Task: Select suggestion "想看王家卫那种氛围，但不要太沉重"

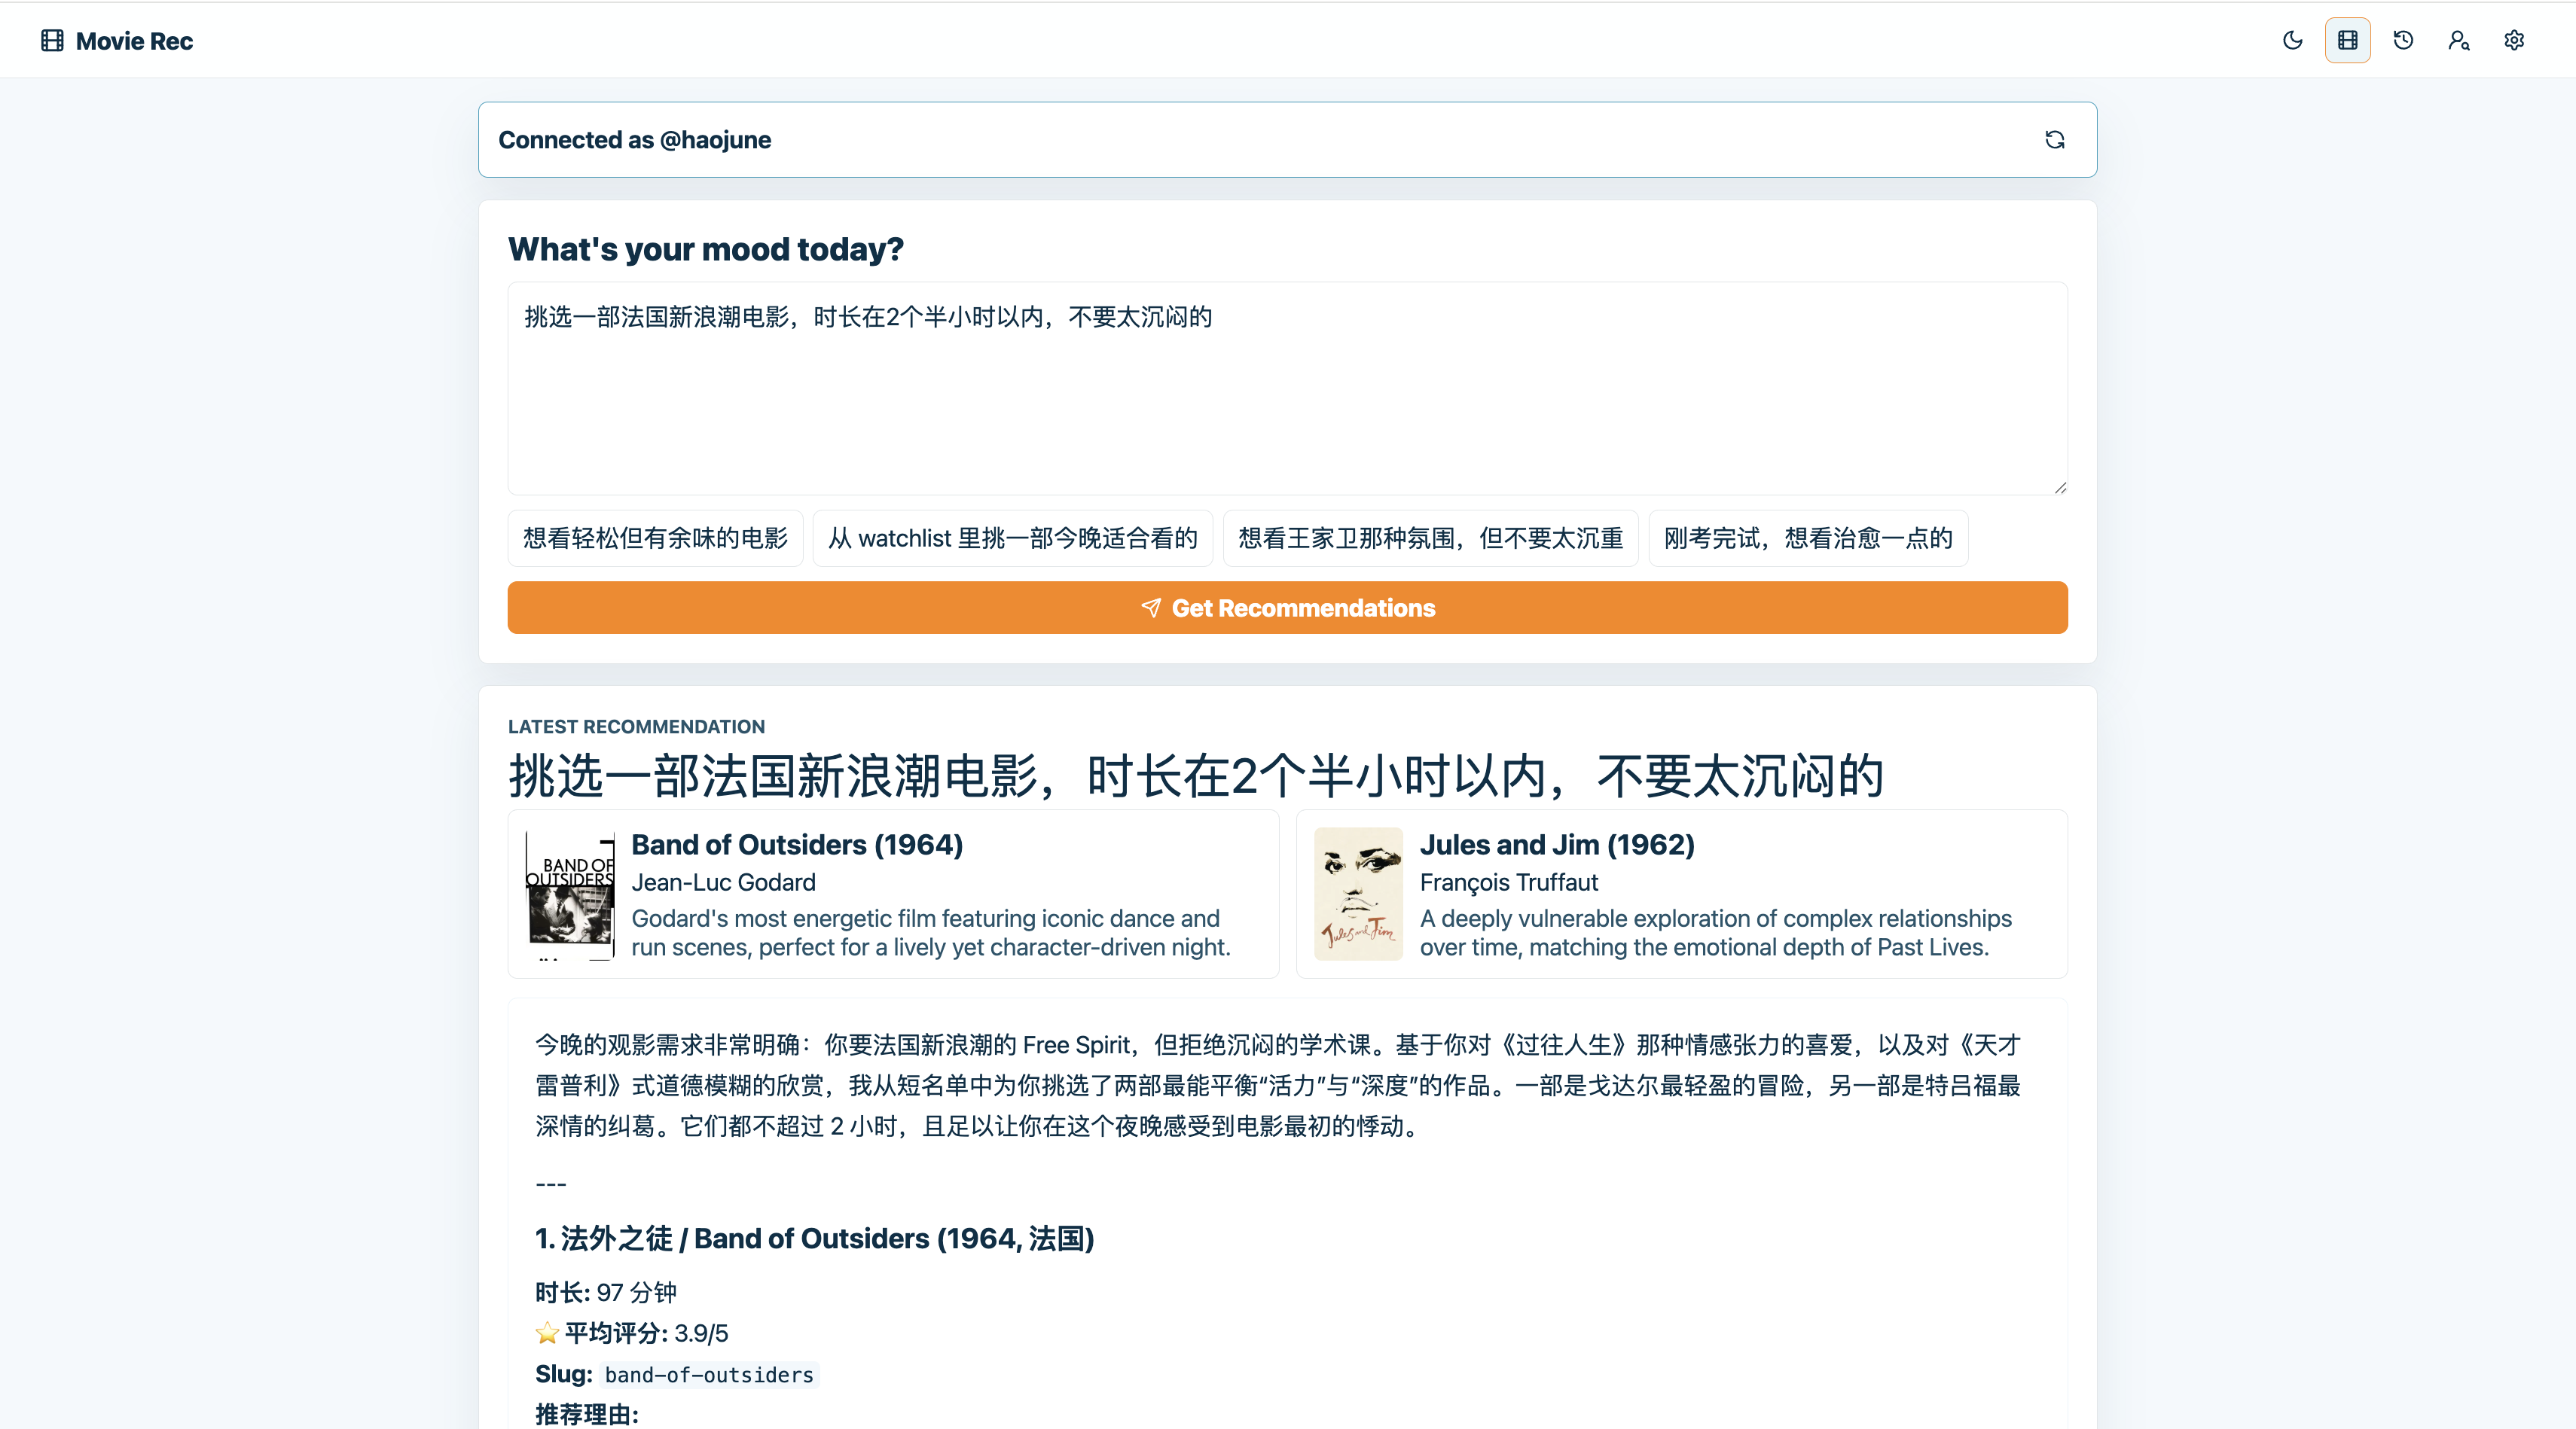Action: (x=1430, y=538)
